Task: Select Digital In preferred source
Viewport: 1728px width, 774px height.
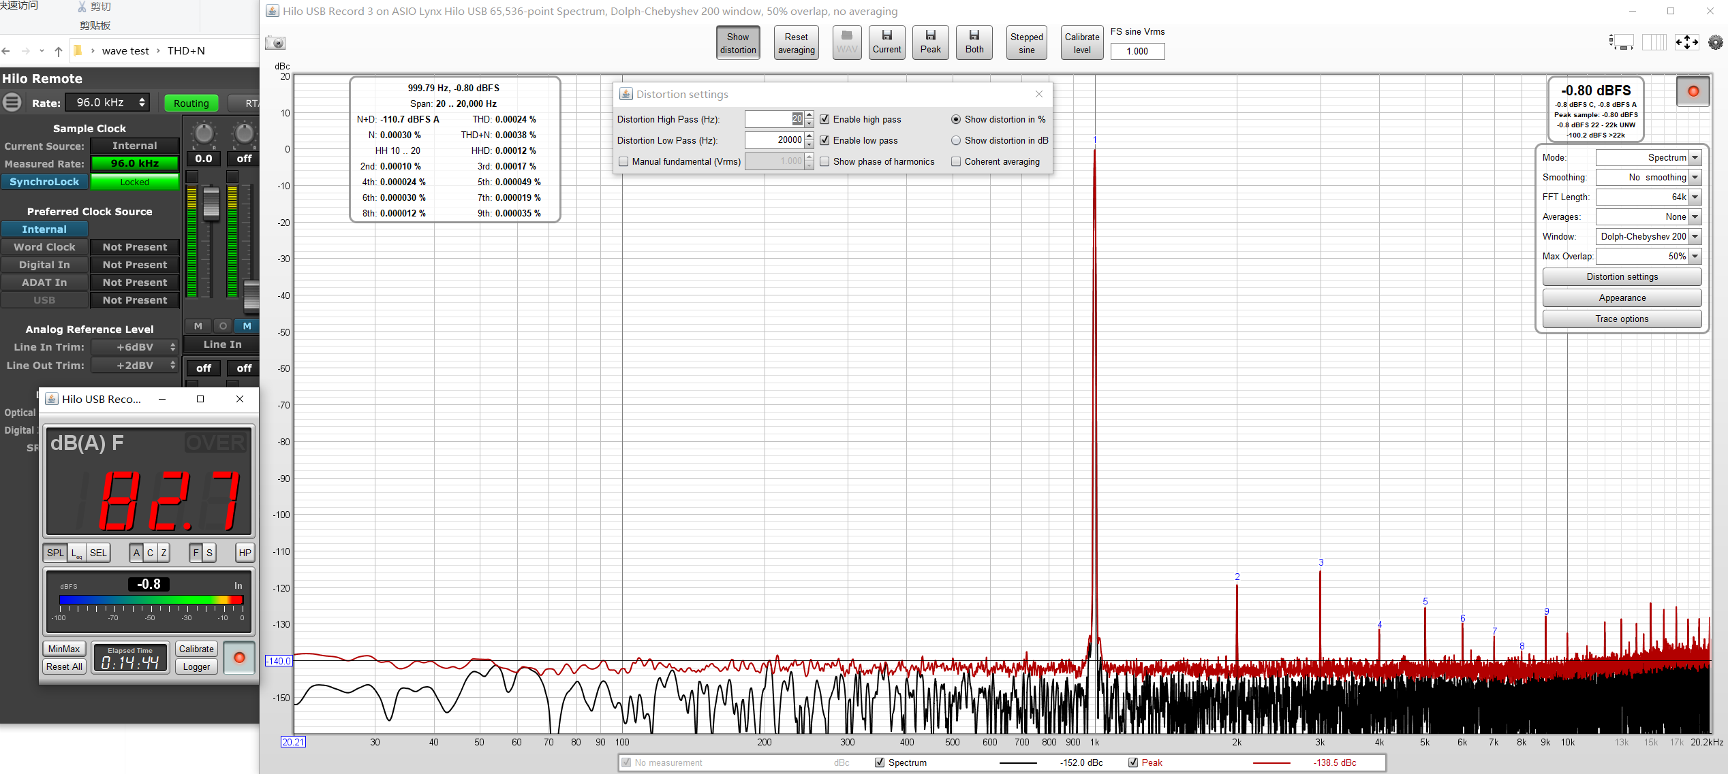Action: (44, 265)
